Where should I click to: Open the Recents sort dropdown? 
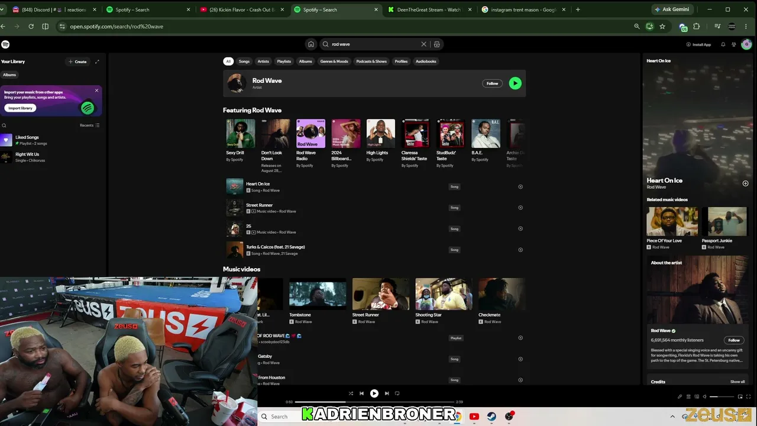tap(90, 125)
